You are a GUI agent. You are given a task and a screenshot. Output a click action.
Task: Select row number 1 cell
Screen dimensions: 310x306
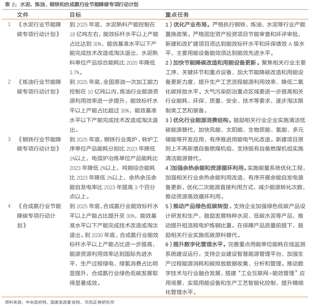pyautogui.click(x=9, y=25)
